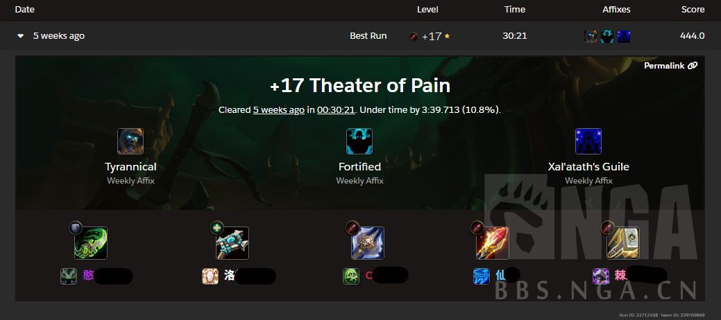Click the +17 Theater of Pain title

click(360, 86)
